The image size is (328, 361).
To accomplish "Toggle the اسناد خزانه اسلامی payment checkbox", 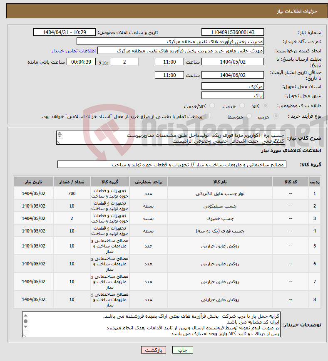I will tap(208, 116).
